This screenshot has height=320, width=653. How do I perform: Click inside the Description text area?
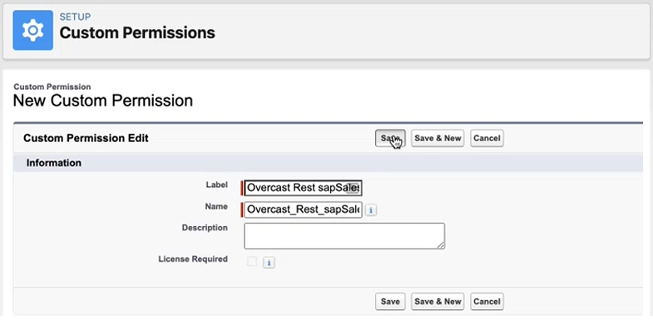coord(344,236)
